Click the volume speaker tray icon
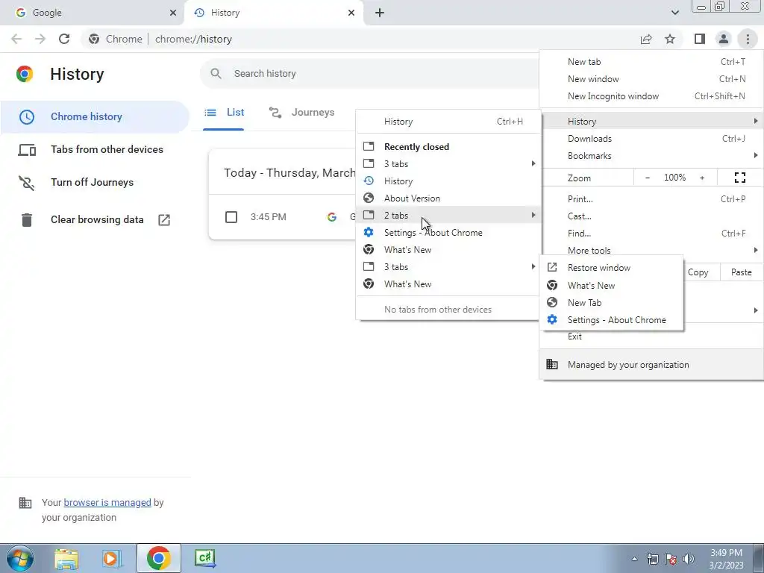Viewport: 764px width, 573px height. (689, 559)
